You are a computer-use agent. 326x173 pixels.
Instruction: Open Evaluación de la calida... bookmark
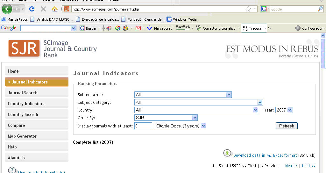[x=97, y=19]
